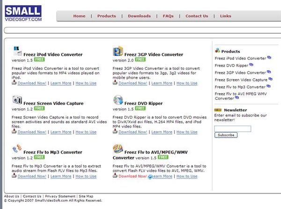This screenshot has width=281, height=209.
Task: Click the new-window icon beside sidebar Freez Screen Video Capture
Action: pos(270,79)
